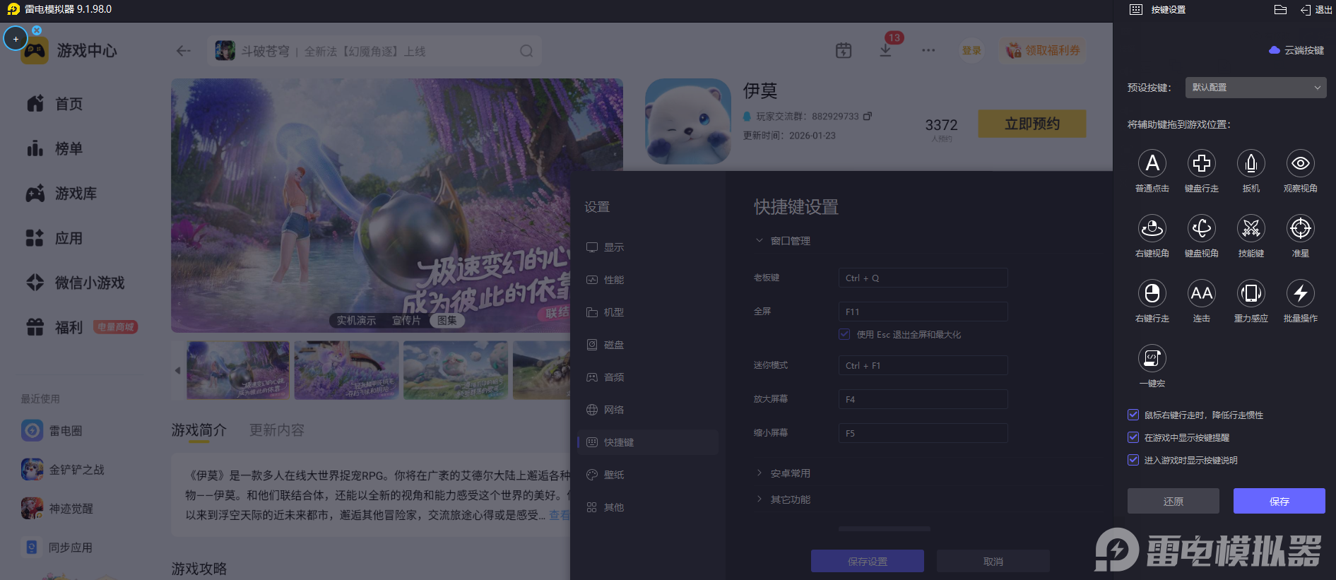The height and width of the screenshot is (580, 1336).
Task: Select the 准星 crosshair icon
Action: [x=1301, y=228]
